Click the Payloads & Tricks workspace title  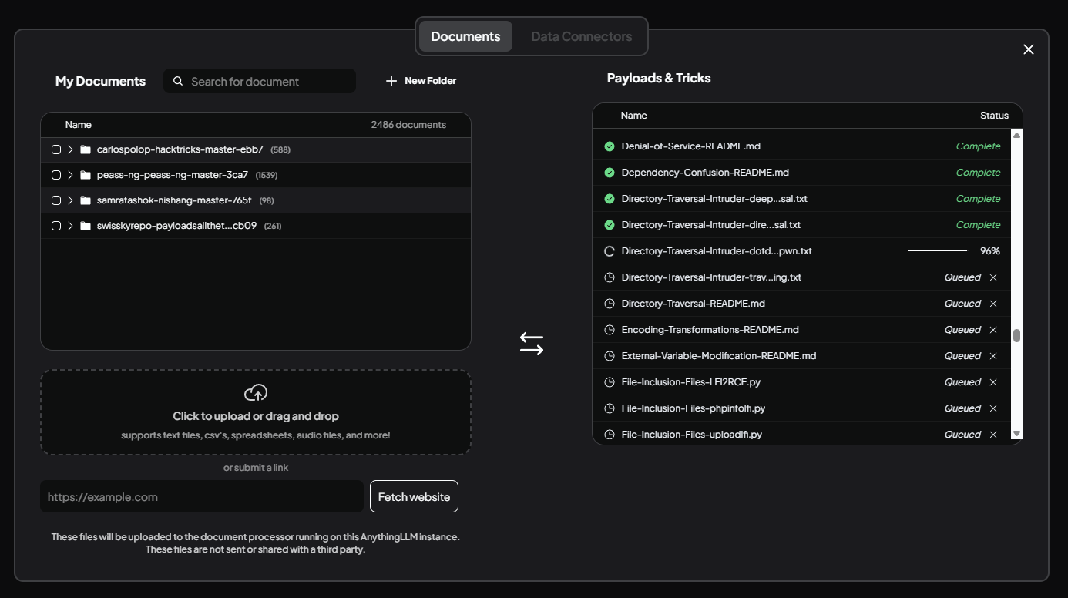659,78
